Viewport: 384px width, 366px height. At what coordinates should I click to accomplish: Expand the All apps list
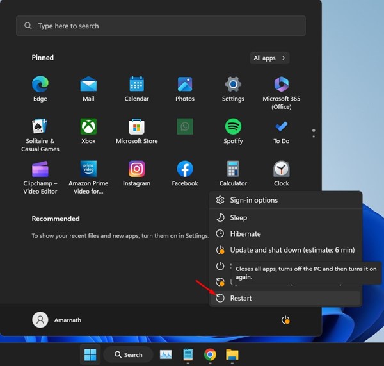(269, 58)
